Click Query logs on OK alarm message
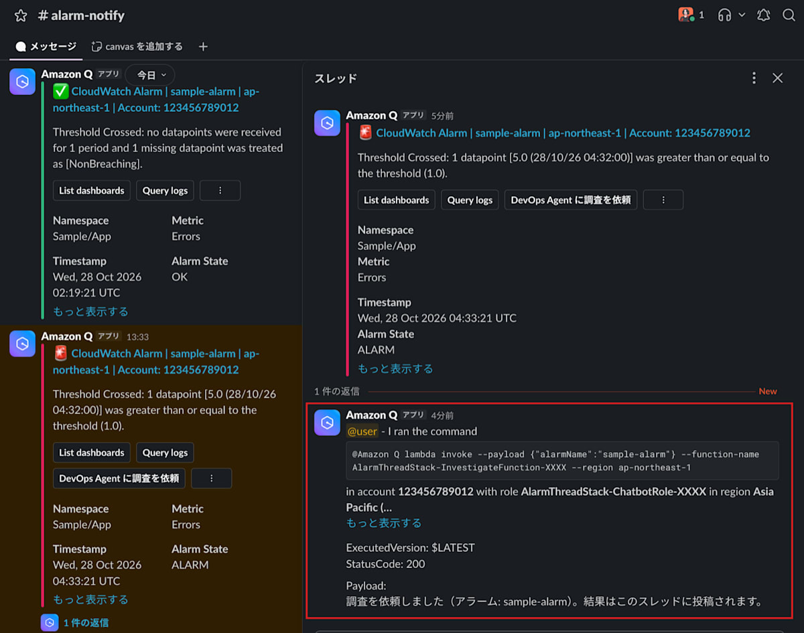804x633 pixels. pos(165,190)
